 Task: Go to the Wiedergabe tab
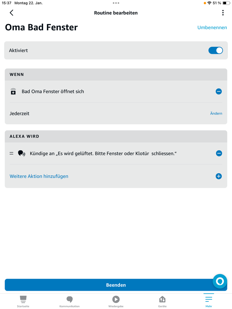pyautogui.click(x=116, y=301)
